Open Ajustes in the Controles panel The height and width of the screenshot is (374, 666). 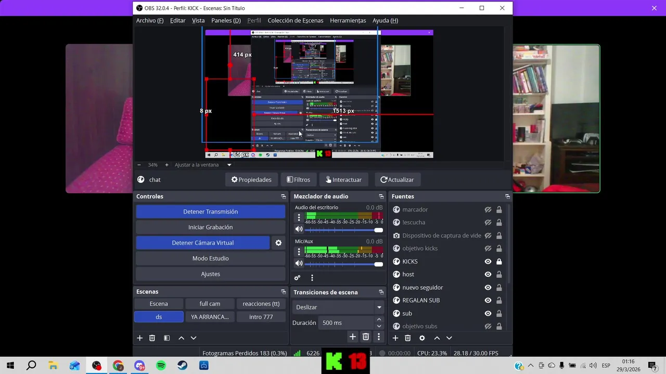coord(211,274)
